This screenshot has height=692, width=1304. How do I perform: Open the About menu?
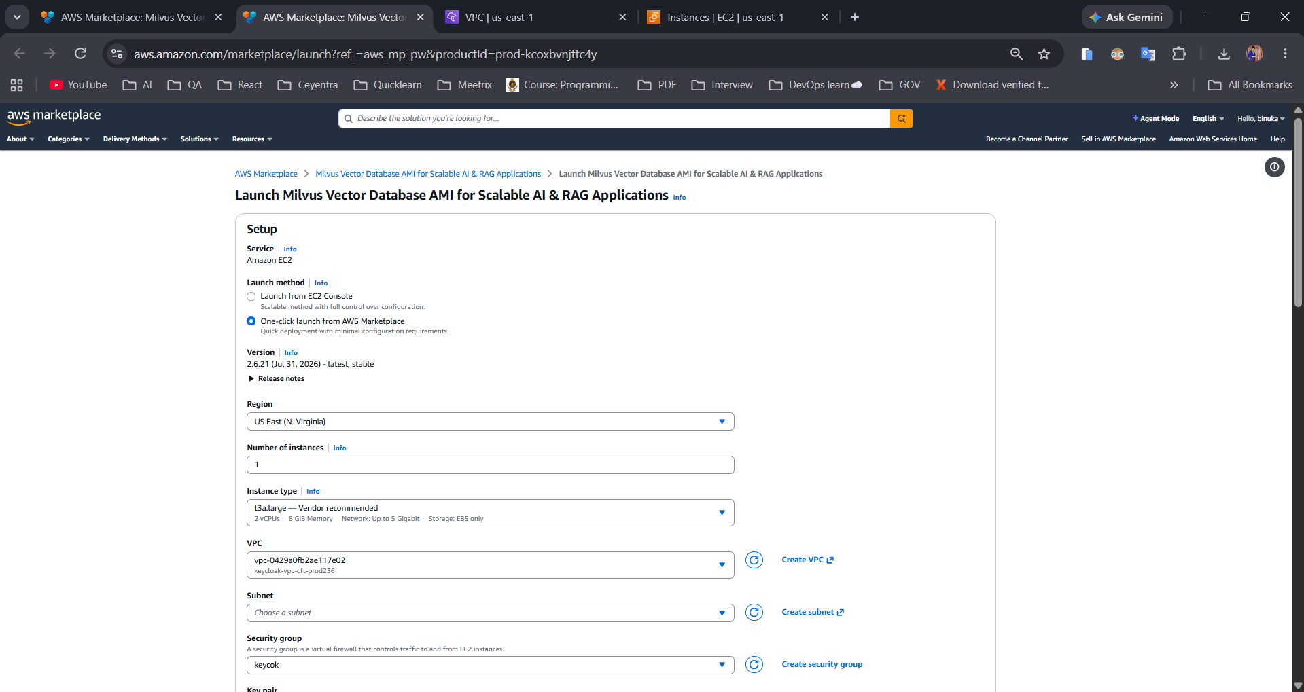tap(20, 139)
